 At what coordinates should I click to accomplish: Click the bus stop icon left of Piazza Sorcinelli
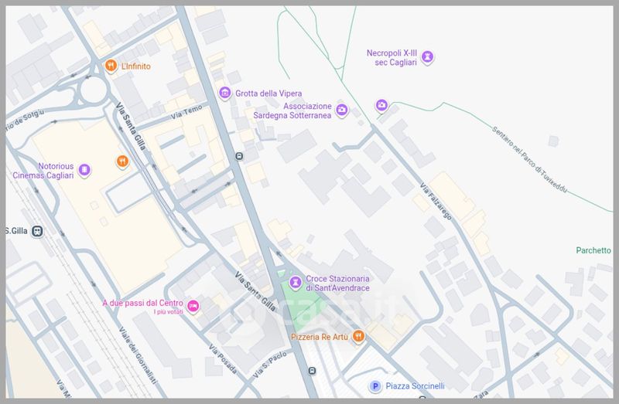(x=312, y=372)
